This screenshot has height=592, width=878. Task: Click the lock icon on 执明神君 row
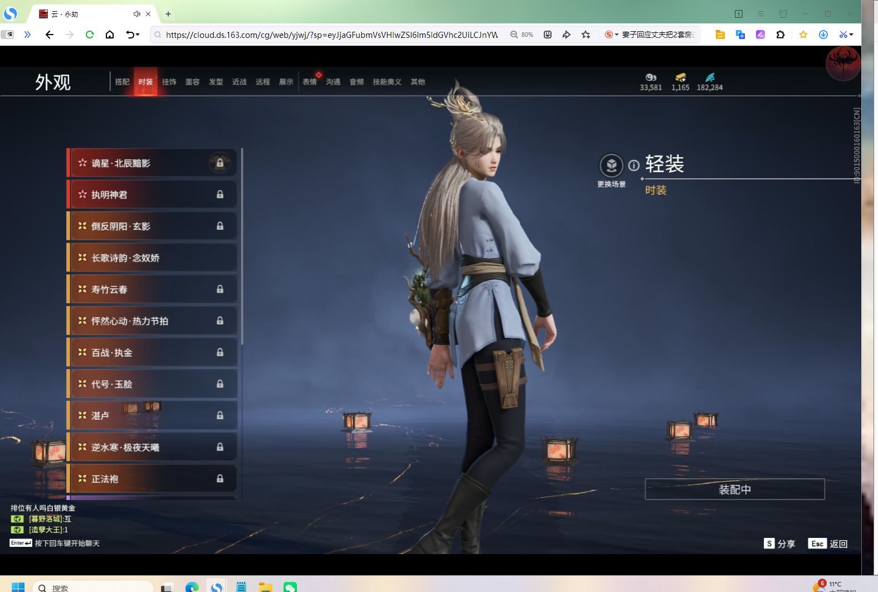click(220, 195)
